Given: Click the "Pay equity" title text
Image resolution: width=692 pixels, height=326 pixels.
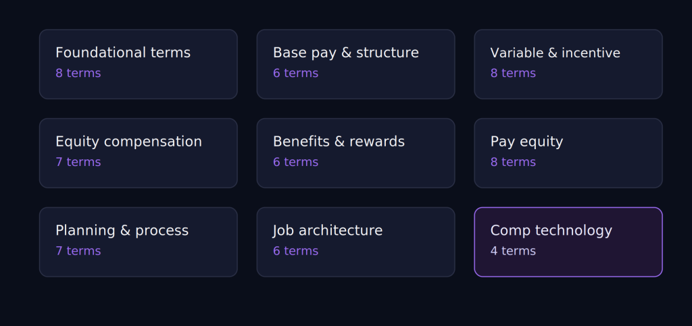Looking at the screenshot, I should click(526, 142).
